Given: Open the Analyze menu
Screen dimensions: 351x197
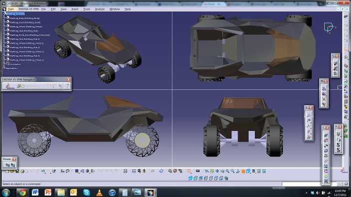Looking at the screenshot, I should [100, 9].
